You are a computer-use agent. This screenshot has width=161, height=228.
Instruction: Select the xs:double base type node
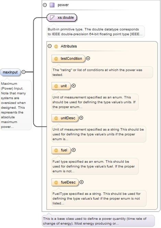click(x=62, y=17)
